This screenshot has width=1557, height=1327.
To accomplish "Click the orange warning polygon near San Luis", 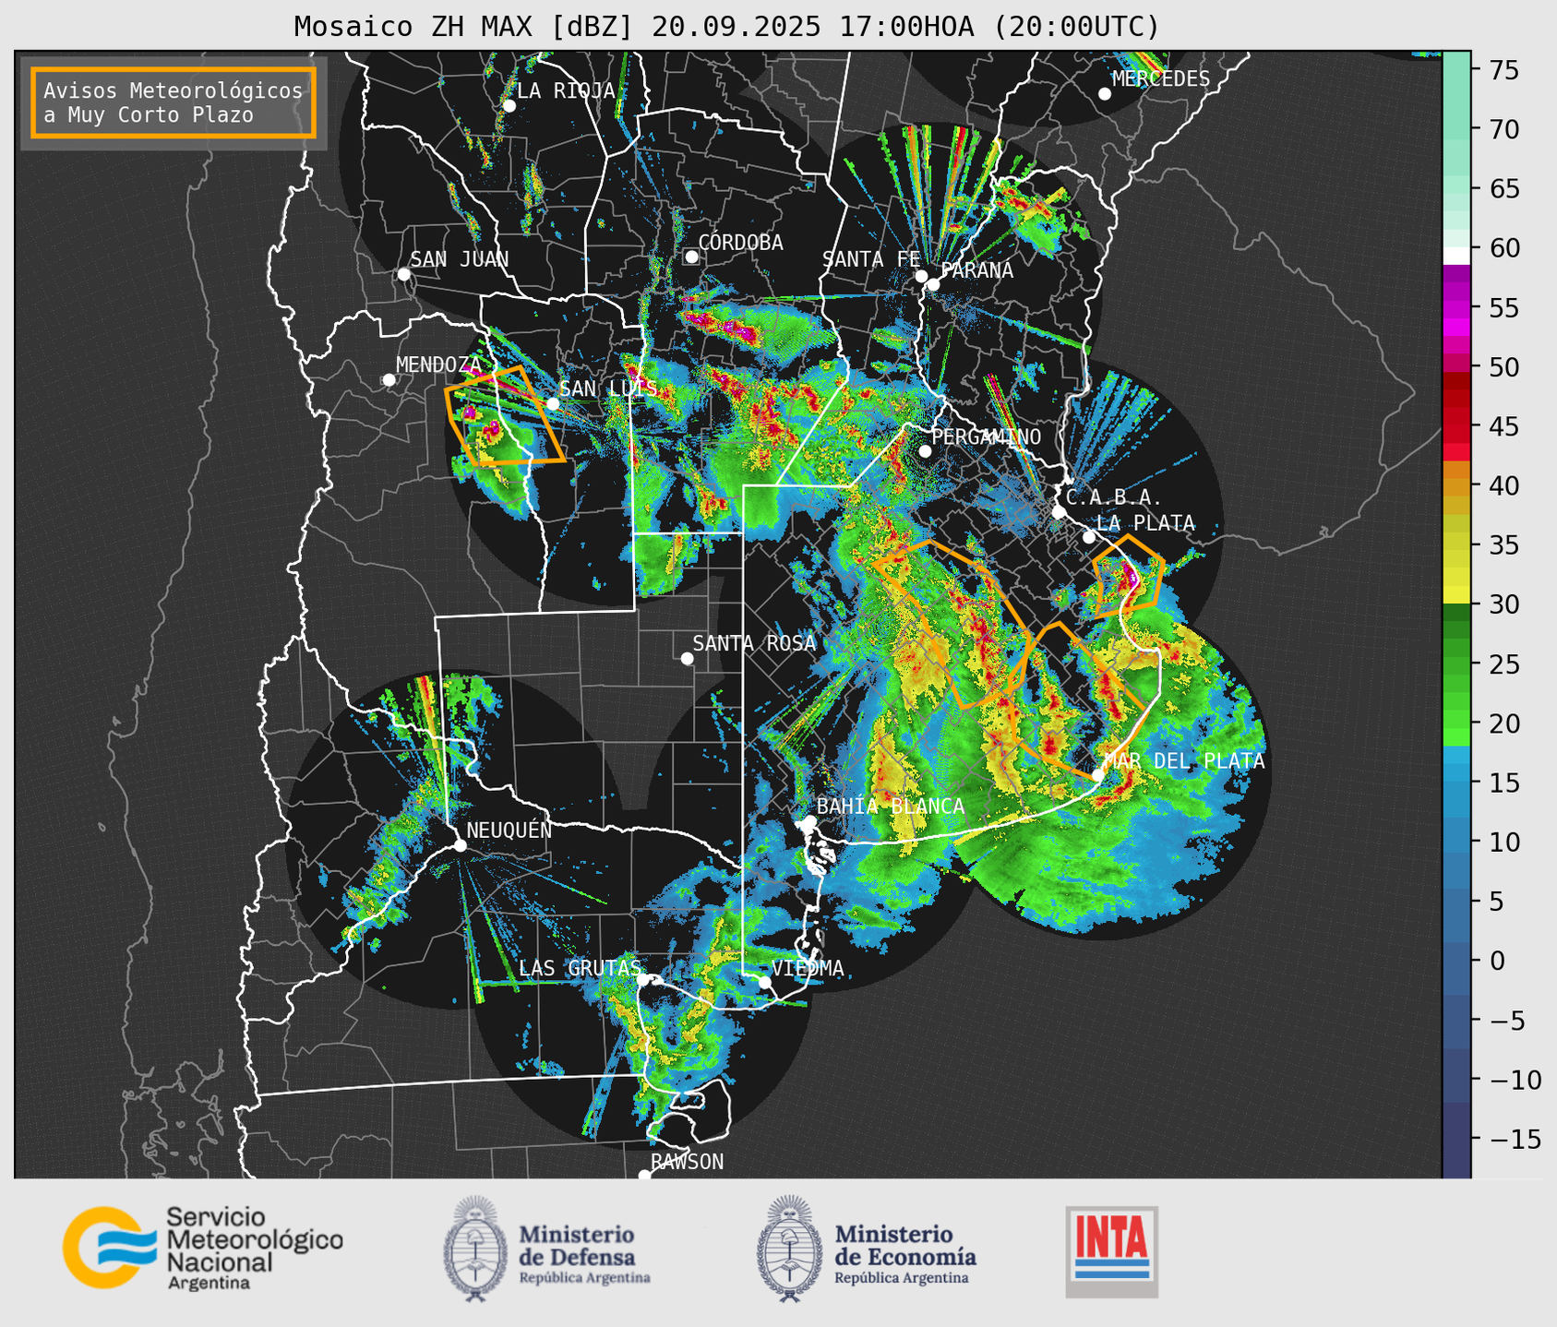I will point(503,416).
